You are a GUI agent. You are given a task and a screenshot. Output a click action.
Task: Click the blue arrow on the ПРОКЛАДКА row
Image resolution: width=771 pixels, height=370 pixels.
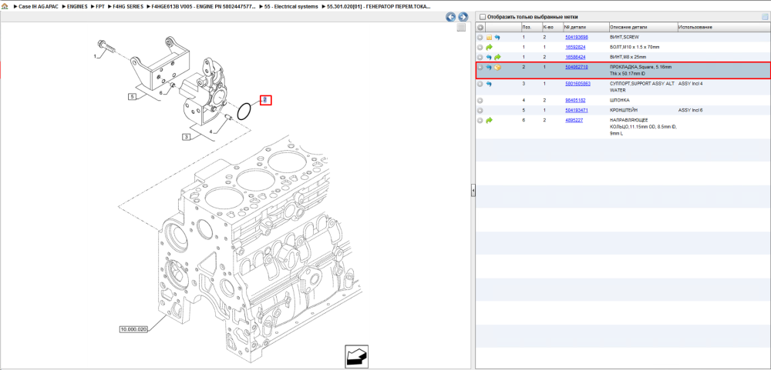coord(490,67)
